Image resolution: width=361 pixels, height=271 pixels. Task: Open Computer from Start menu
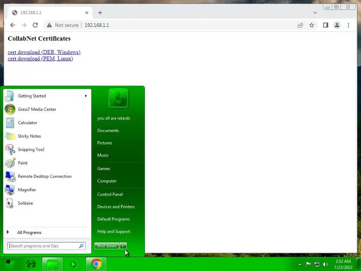point(107,181)
